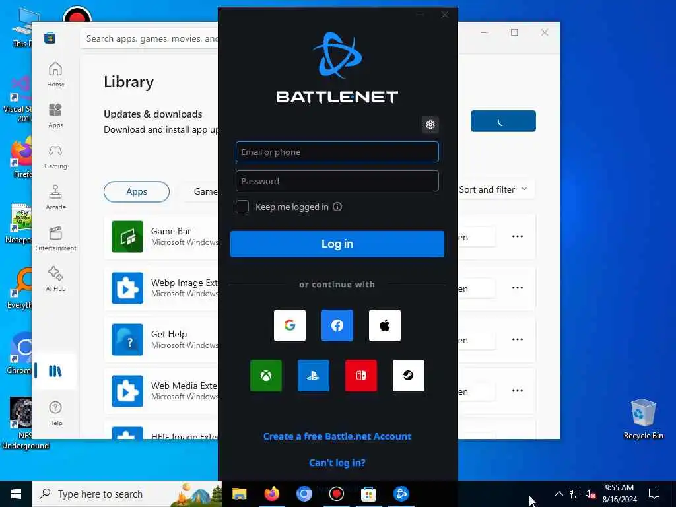Continue with Xbox sign-in
Screen dimensions: 676x507
tap(266, 376)
